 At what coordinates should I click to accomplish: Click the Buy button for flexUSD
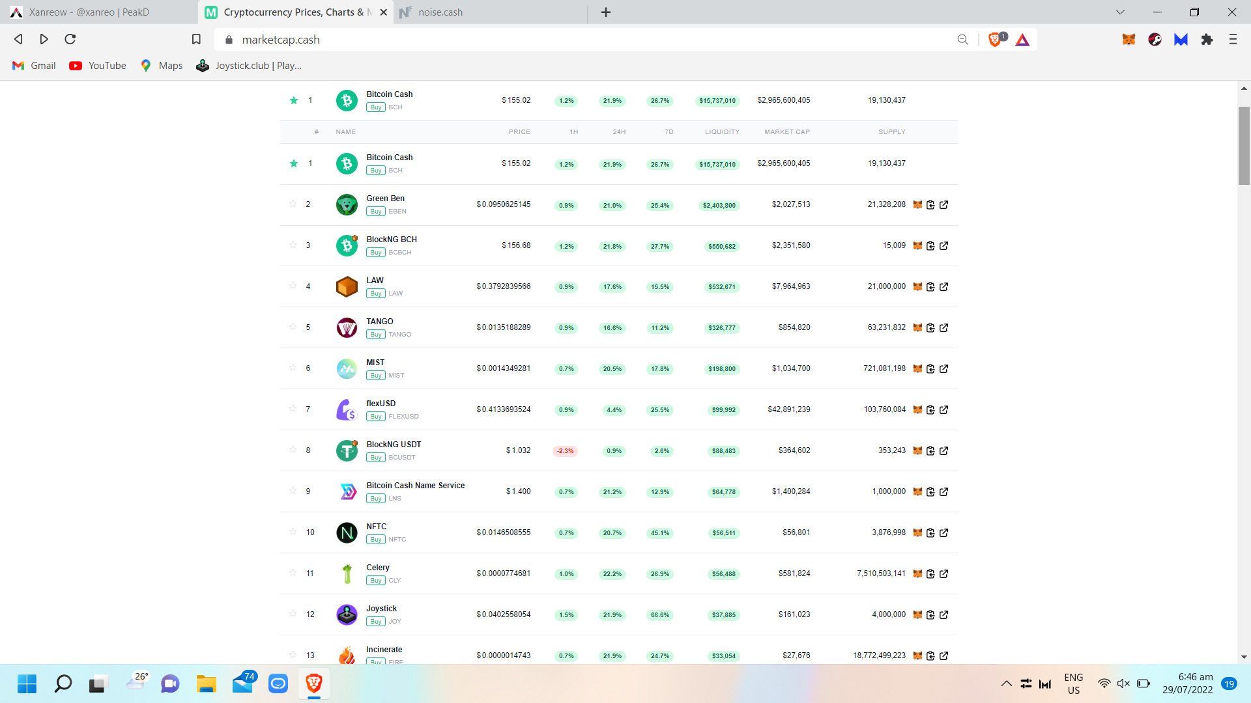coord(376,417)
